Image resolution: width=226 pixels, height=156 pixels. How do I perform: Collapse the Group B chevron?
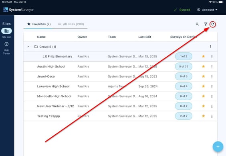28,47
